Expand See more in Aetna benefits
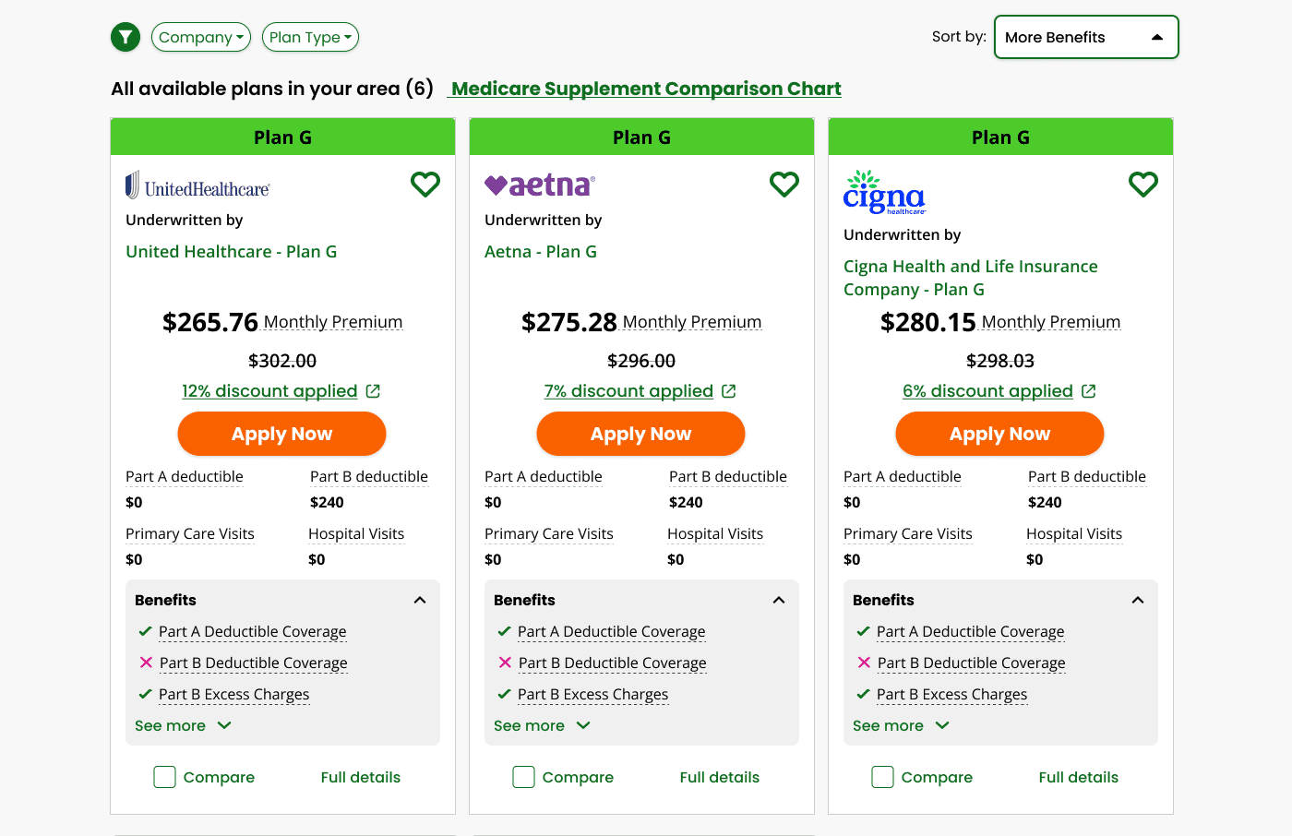 pos(542,725)
